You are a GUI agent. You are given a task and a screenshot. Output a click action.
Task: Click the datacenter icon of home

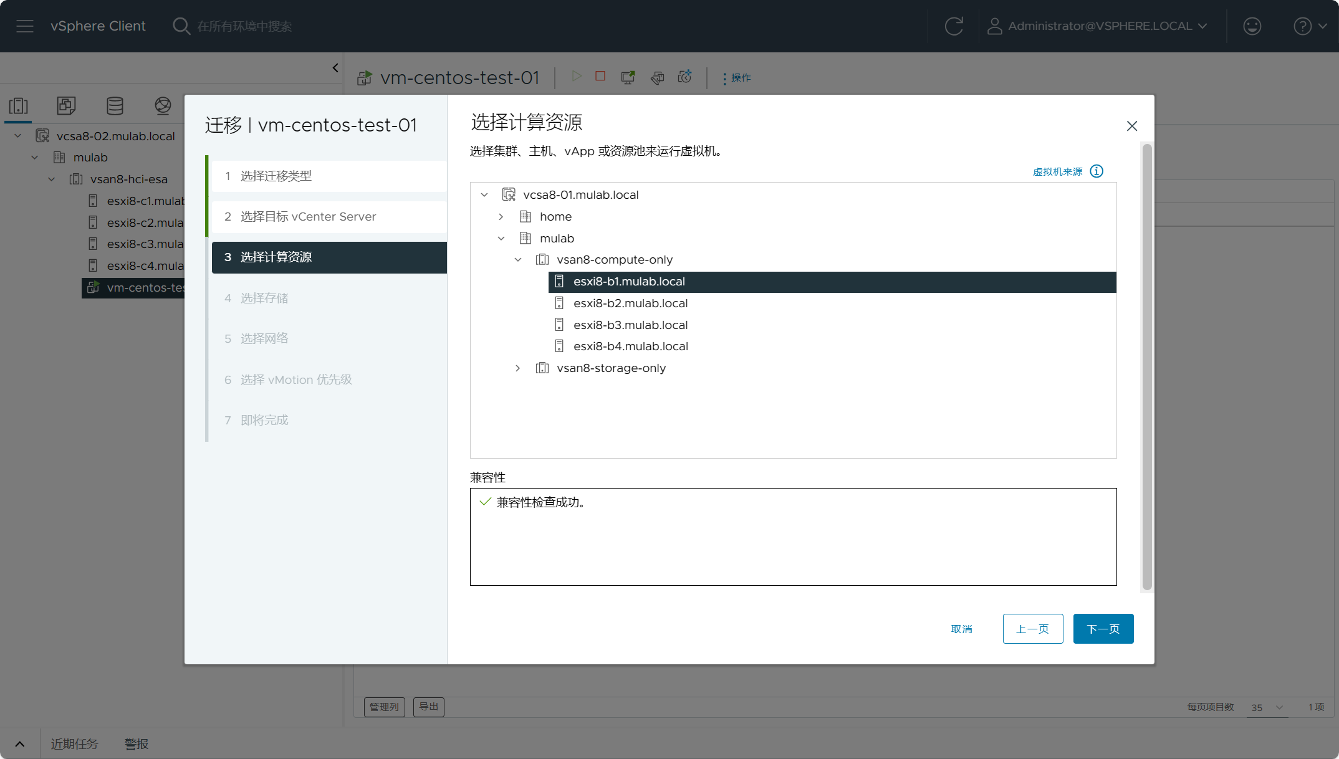point(526,217)
